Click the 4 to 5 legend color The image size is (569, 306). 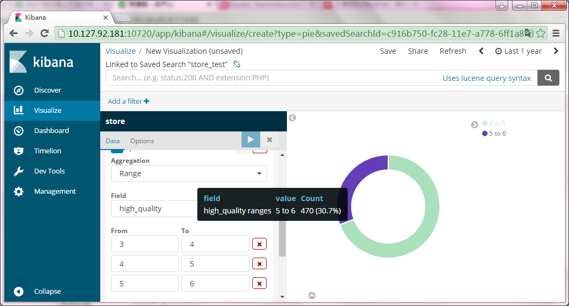(485, 123)
